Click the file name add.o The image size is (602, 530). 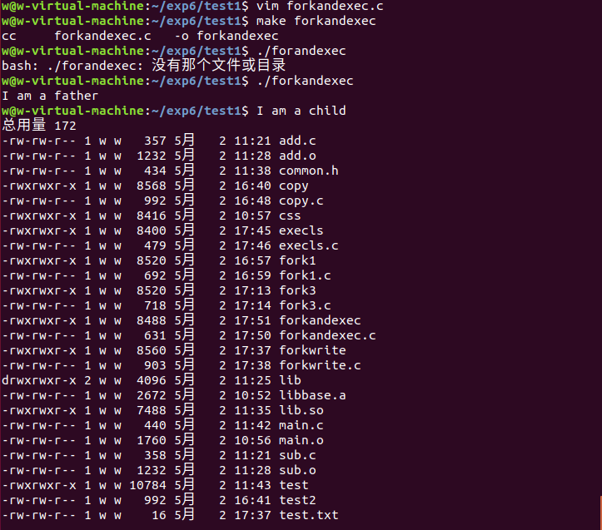pyautogui.click(x=297, y=156)
